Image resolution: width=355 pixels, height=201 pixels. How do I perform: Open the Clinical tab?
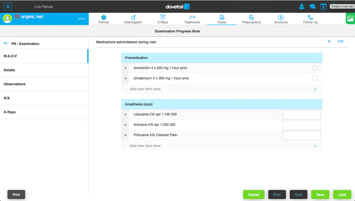(104, 19)
